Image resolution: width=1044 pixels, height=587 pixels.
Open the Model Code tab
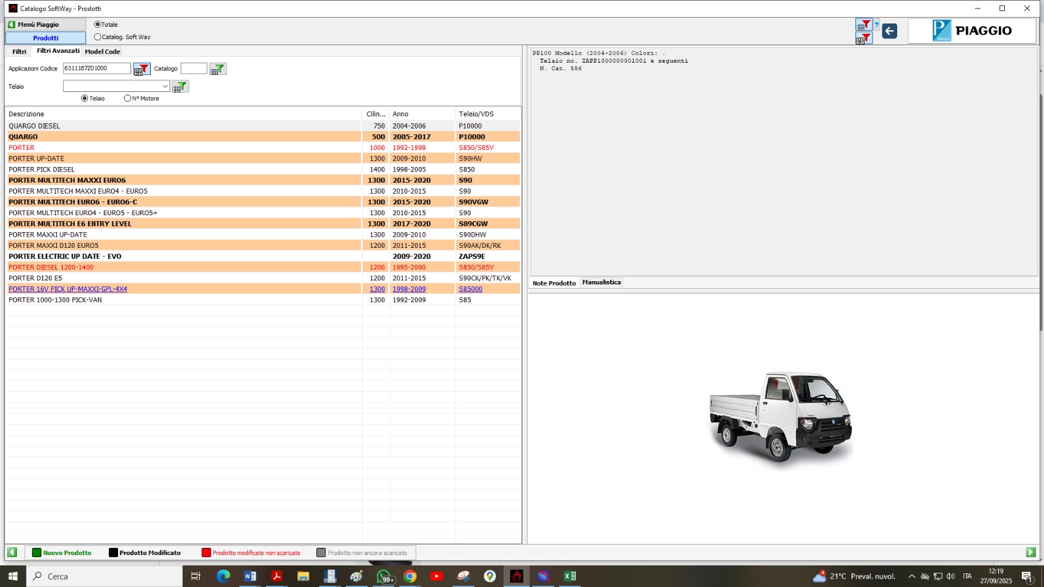tap(102, 52)
